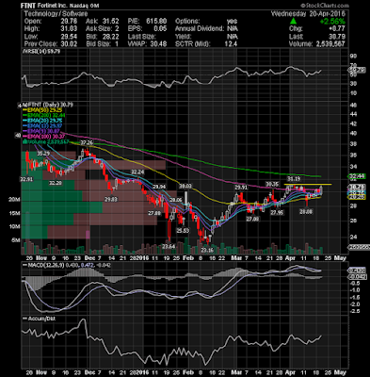The width and height of the screenshot is (370, 377).
Task: Select the Prev Close value 30.02
Action: click(x=70, y=44)
